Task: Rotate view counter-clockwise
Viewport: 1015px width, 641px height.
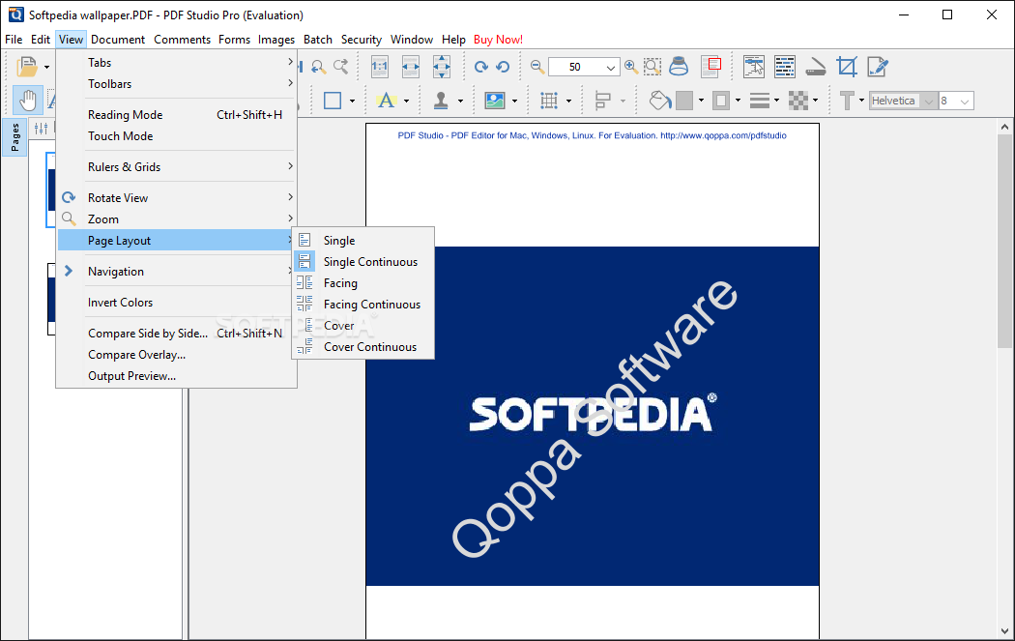Action: pos(503,67)
